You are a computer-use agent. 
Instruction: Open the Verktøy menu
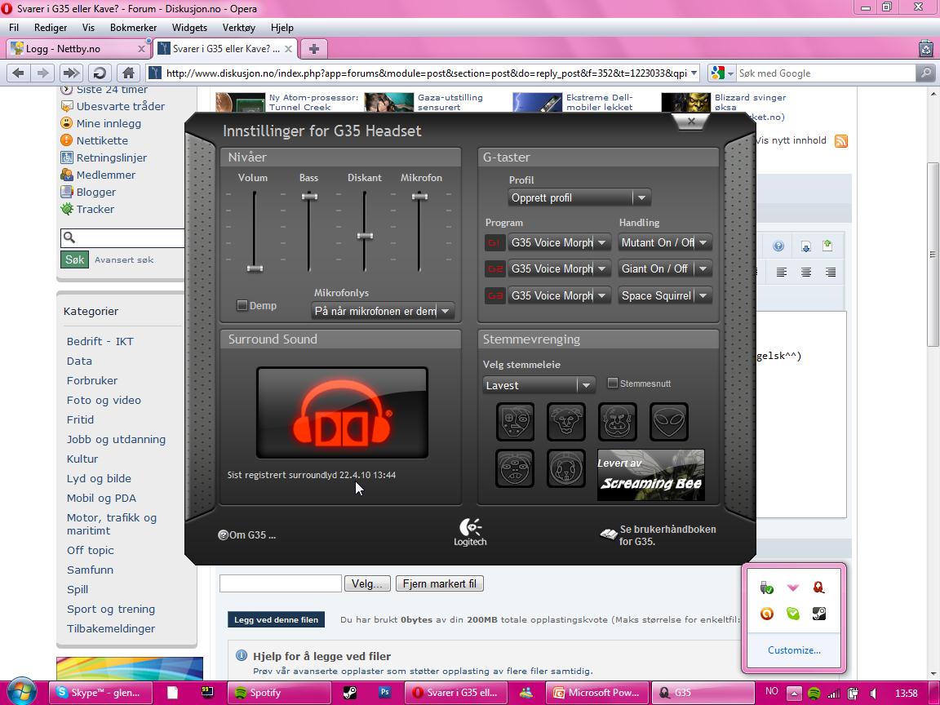[x=238, y=28]
